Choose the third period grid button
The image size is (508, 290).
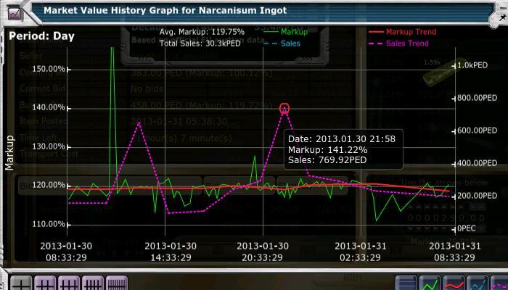tap(69, 283)
